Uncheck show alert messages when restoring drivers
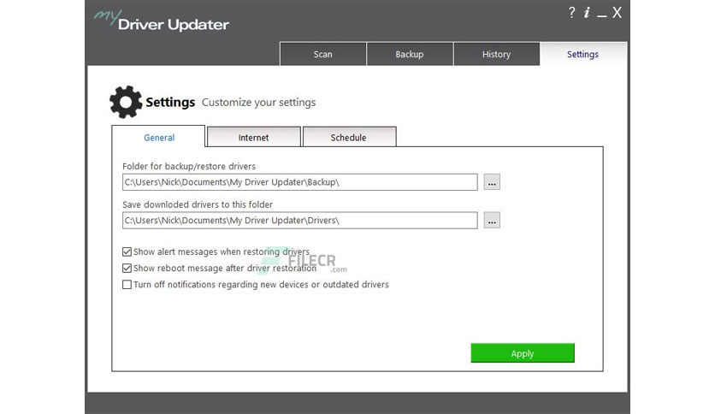Viewport: 715px width, 414px height. 127,251
